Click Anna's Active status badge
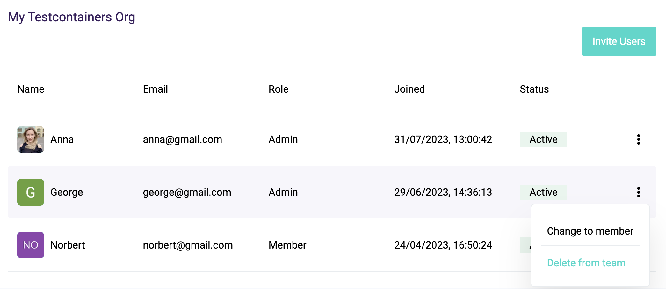 pyautogui.click(x=543, y=139)
